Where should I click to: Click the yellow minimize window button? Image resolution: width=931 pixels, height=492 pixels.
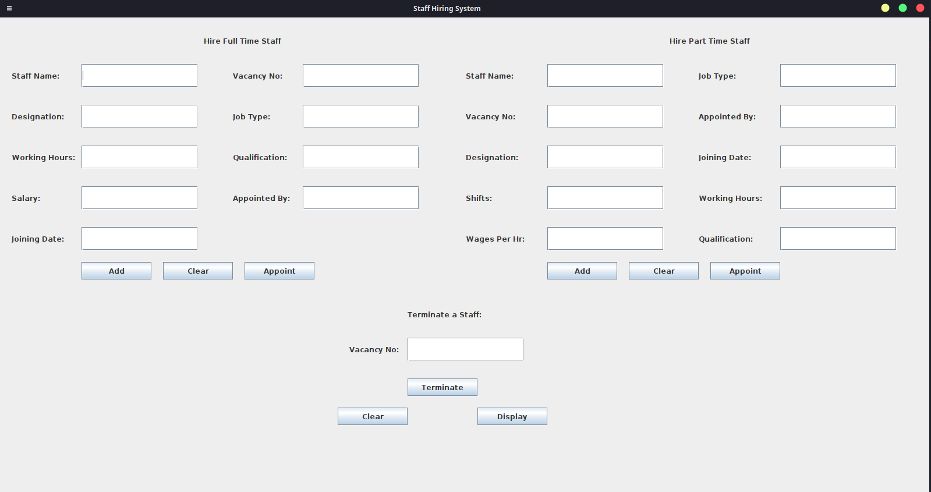tap(885, 8)
